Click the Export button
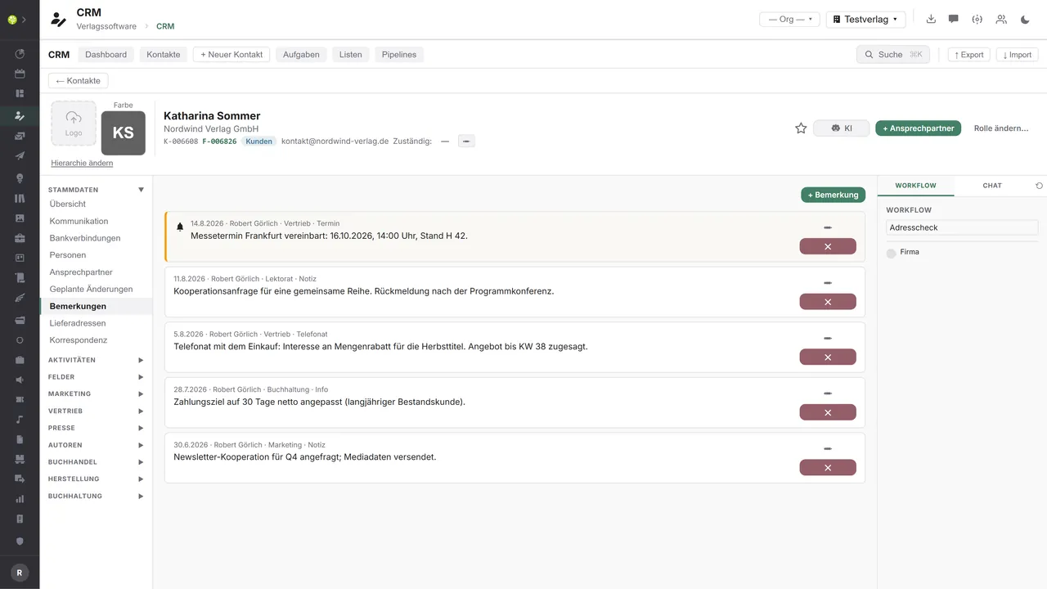Screen dimensions: 1047x589 point(968,55)
